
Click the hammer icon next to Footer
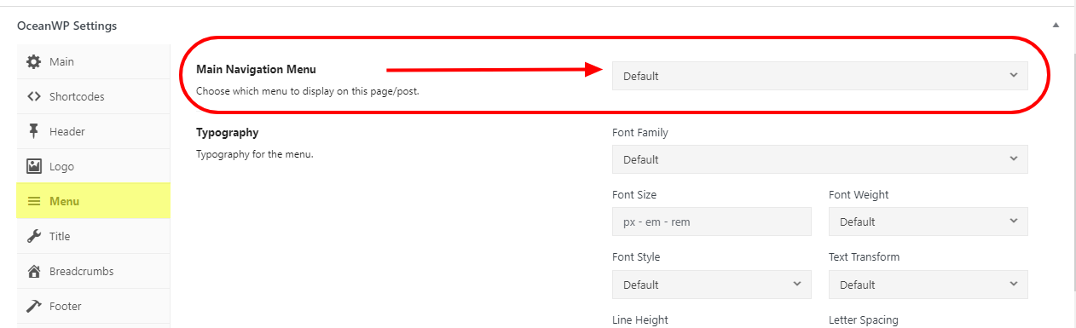tap(34, 307)
